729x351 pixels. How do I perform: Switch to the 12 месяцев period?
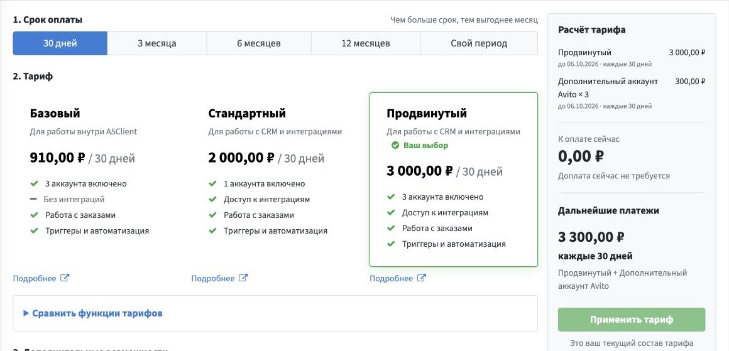click(365, 44)
